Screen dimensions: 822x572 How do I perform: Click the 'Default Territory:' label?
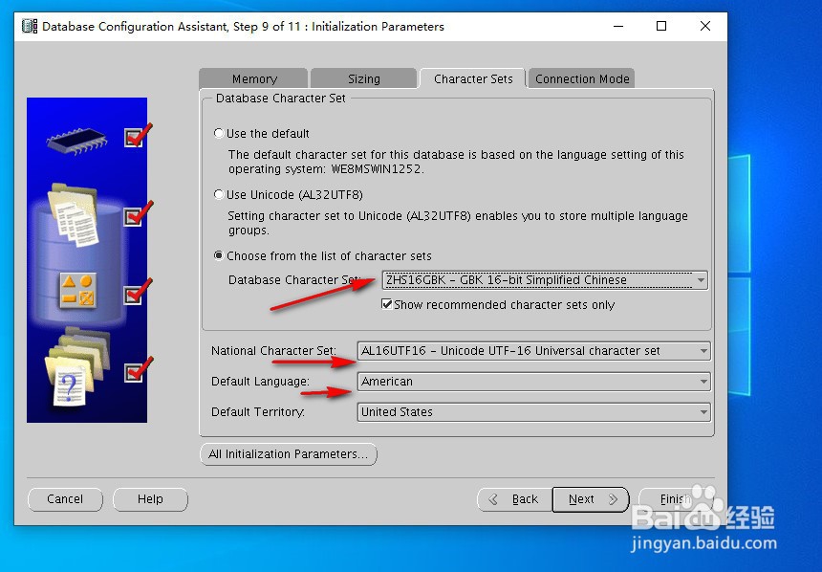point(257,412)
